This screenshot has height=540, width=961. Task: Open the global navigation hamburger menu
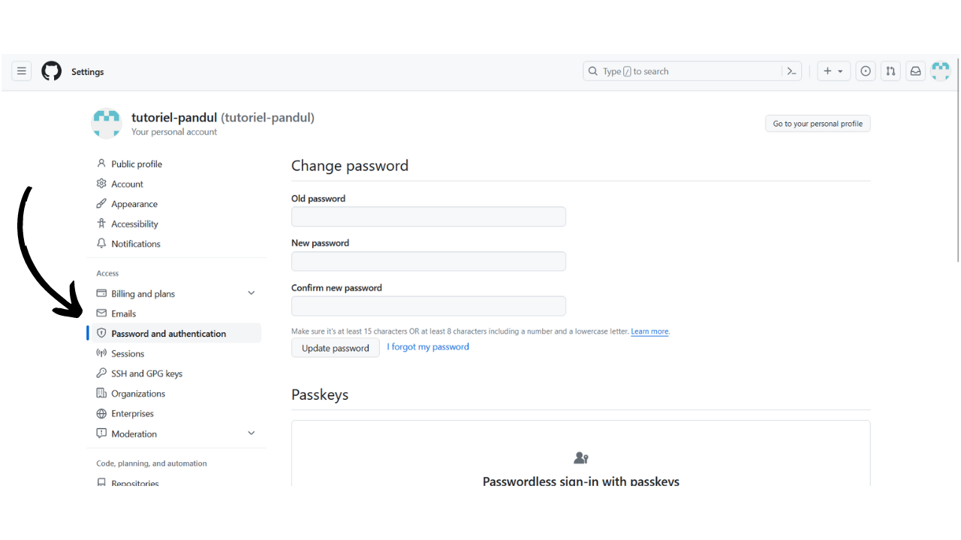tap(21, 70)
